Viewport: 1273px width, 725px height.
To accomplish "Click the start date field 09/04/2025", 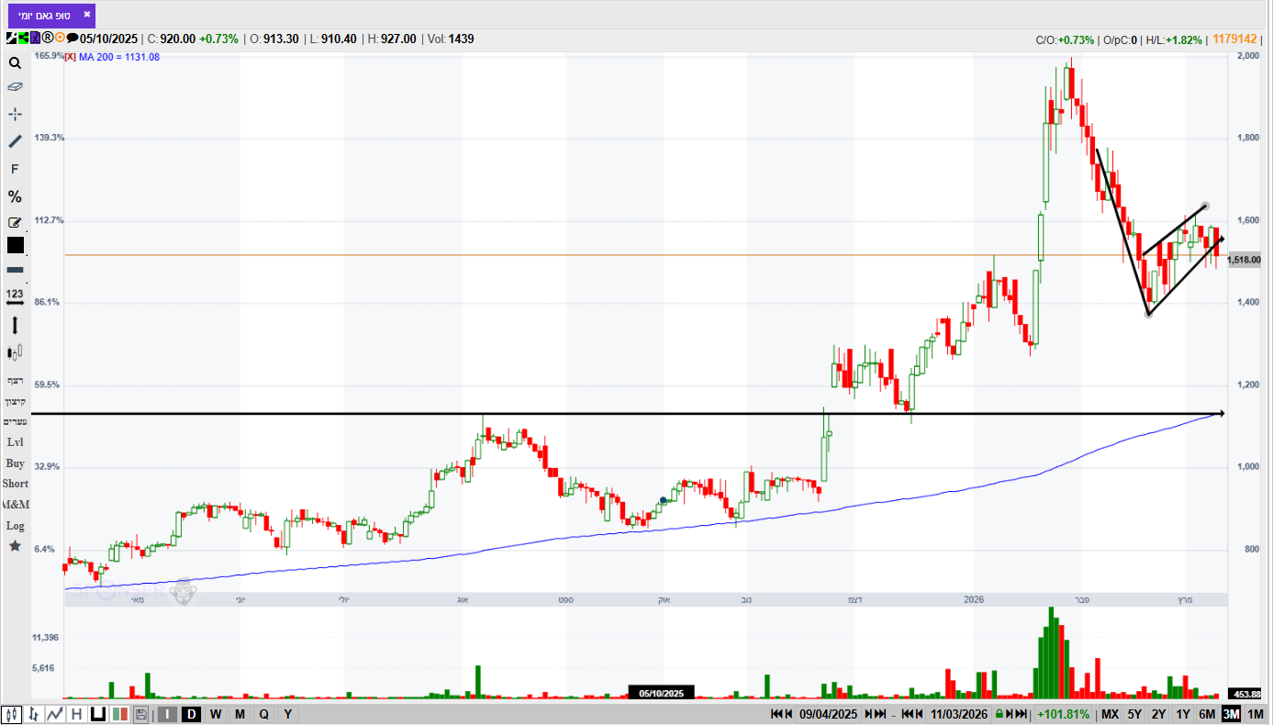I will 828,714.
